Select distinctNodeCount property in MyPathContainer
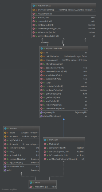102x192 pixels. [x=64, y=116]
